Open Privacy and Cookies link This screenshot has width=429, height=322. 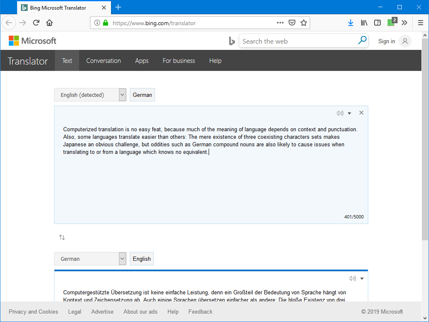pos(34,312)
